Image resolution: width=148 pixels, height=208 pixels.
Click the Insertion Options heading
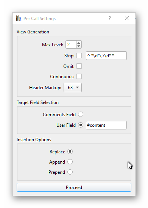pos(34,140)
